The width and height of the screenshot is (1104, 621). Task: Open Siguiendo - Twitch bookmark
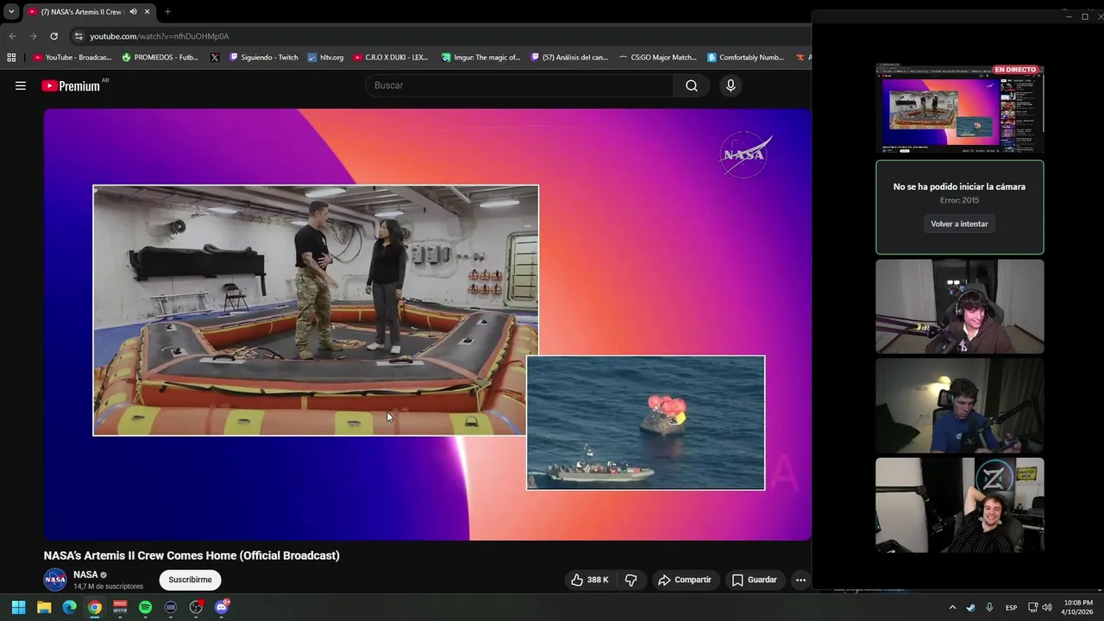click(264, 57)
